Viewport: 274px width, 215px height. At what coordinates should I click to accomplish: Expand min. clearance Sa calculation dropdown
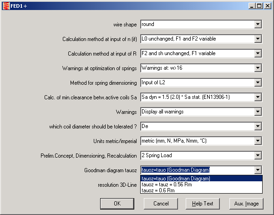(257, 97)
